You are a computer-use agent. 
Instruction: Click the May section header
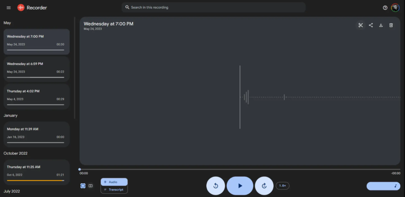(7, 23)
